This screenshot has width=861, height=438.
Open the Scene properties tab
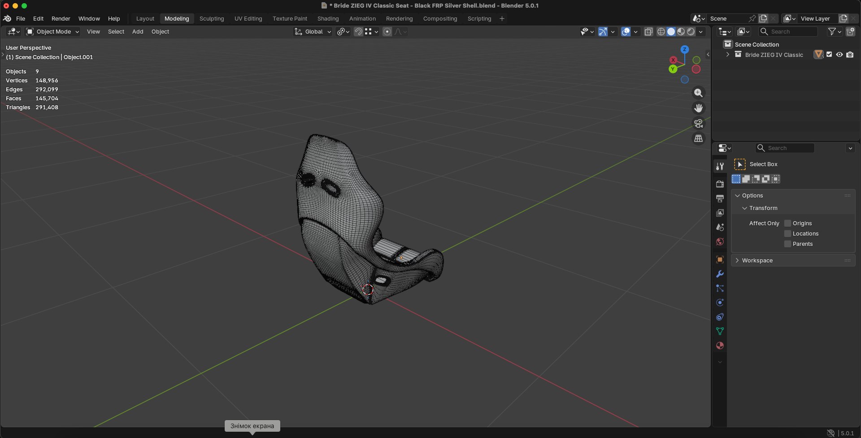(720, 227)
